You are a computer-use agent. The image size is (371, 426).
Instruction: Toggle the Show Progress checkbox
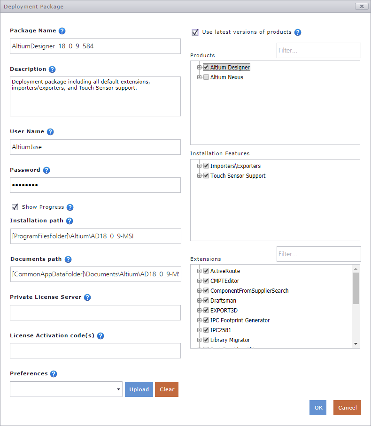point(15,207)
